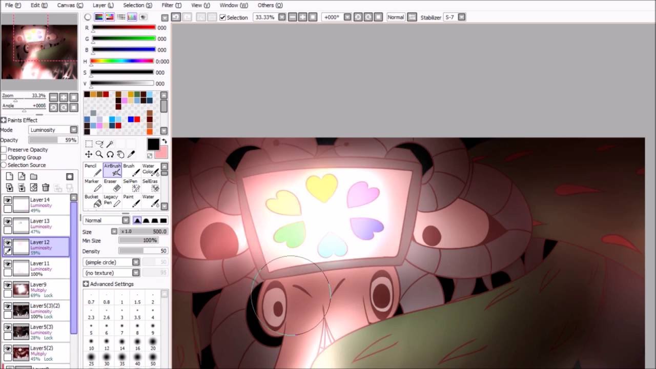The height and width of the screenshot is (369, 656).
Task: Hide Layer11 with its eye icon
Action: click(x=8, y=264)
